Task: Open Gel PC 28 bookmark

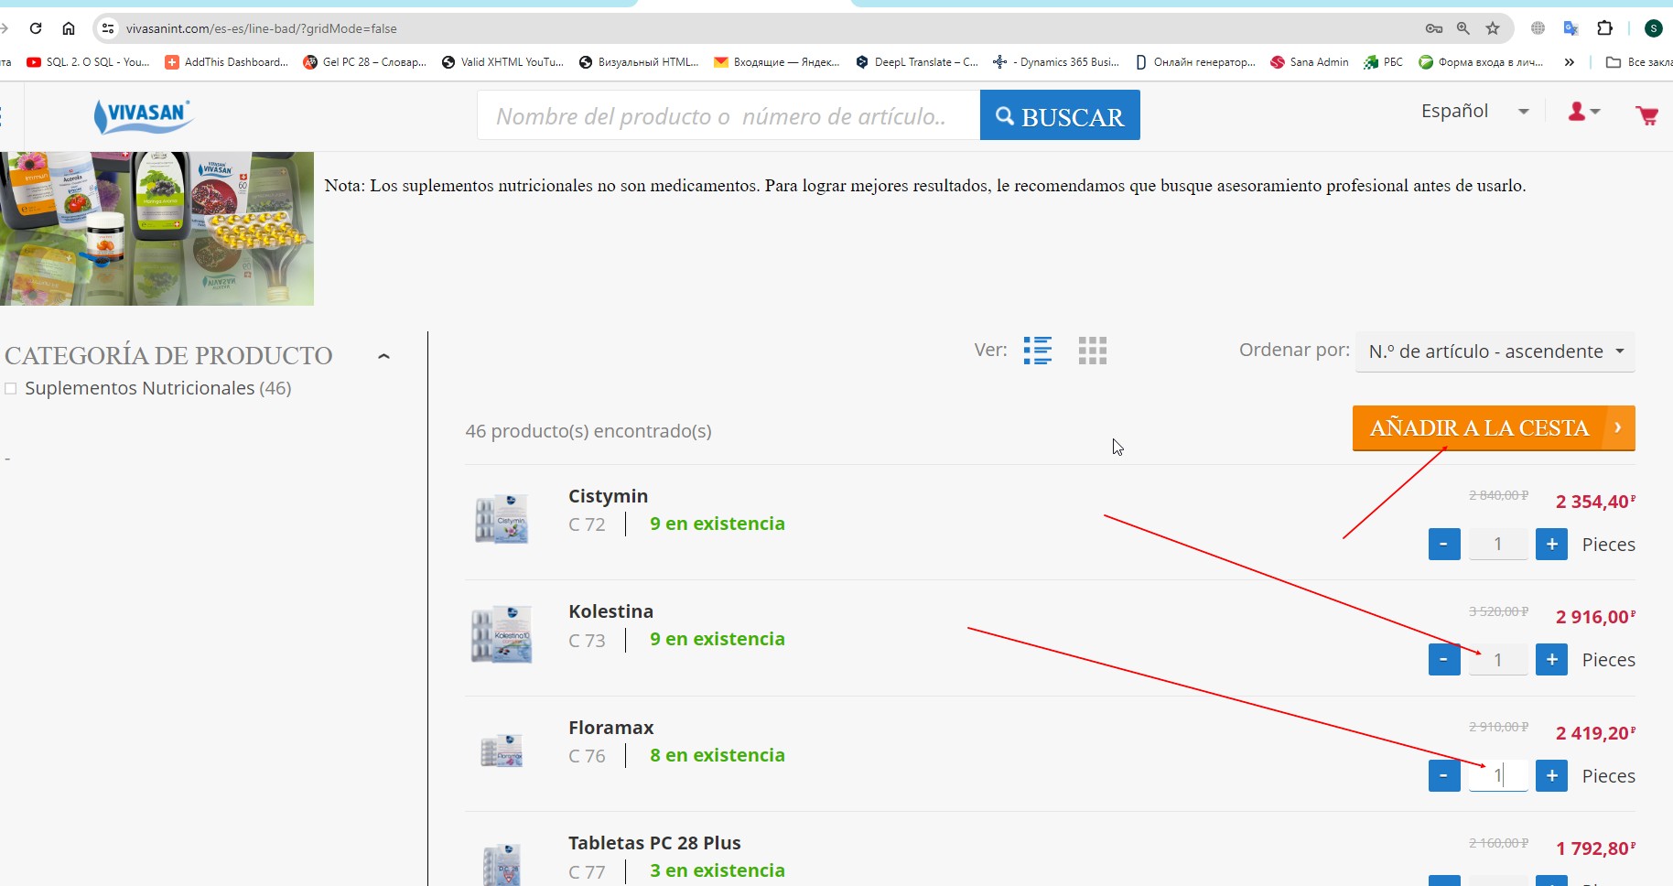Action: [x=365, y=62]
